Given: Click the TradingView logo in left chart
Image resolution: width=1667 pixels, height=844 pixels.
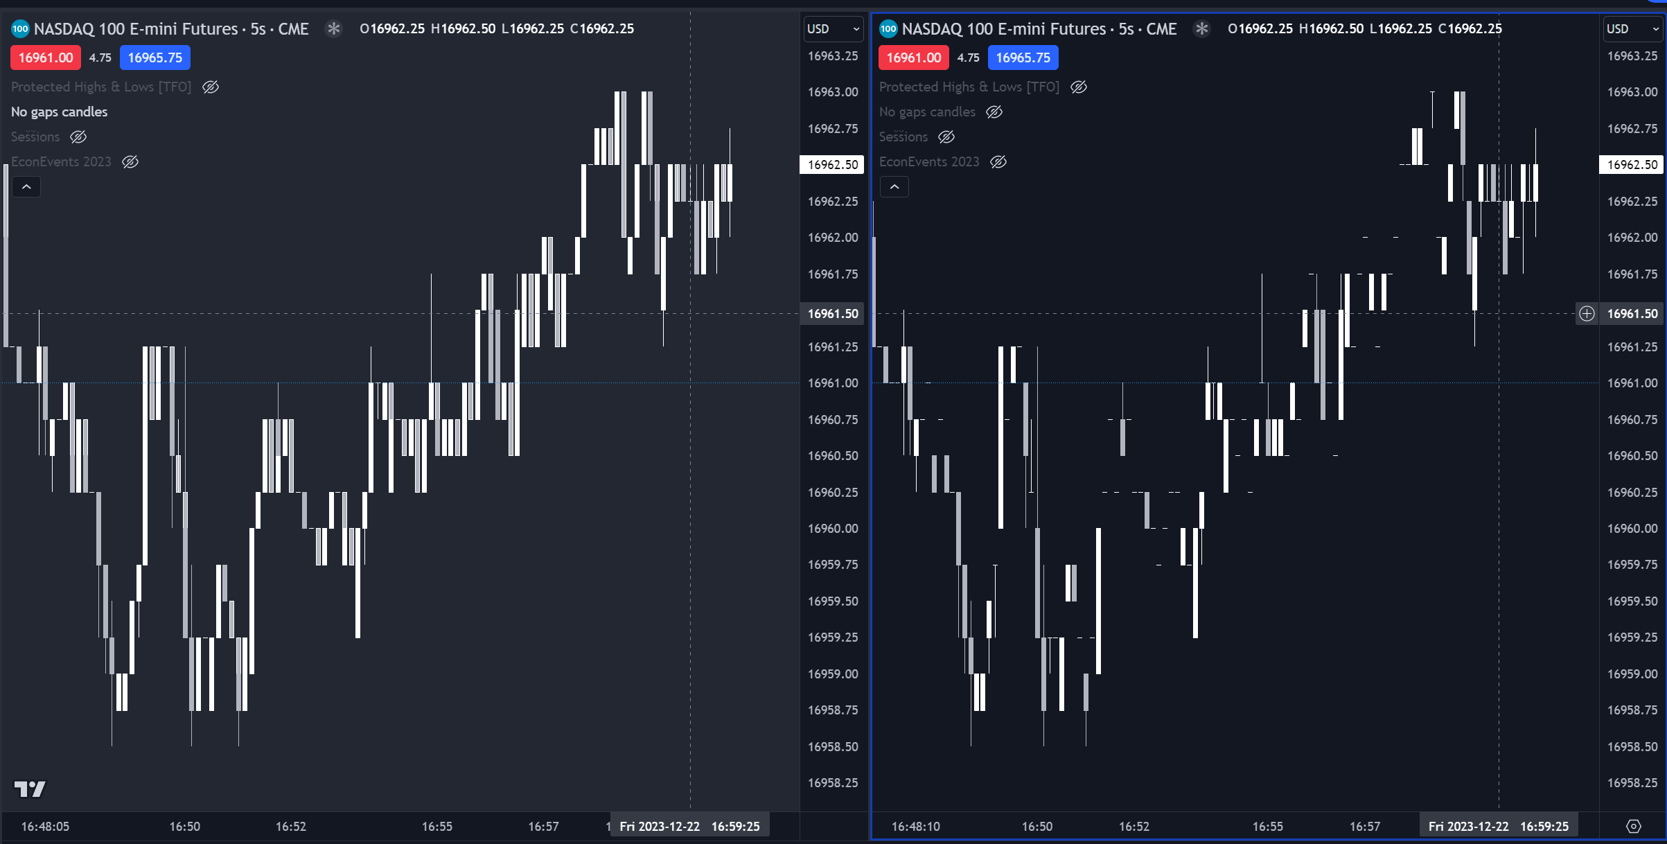Looking at the screenshot, I should click(30, 789).
